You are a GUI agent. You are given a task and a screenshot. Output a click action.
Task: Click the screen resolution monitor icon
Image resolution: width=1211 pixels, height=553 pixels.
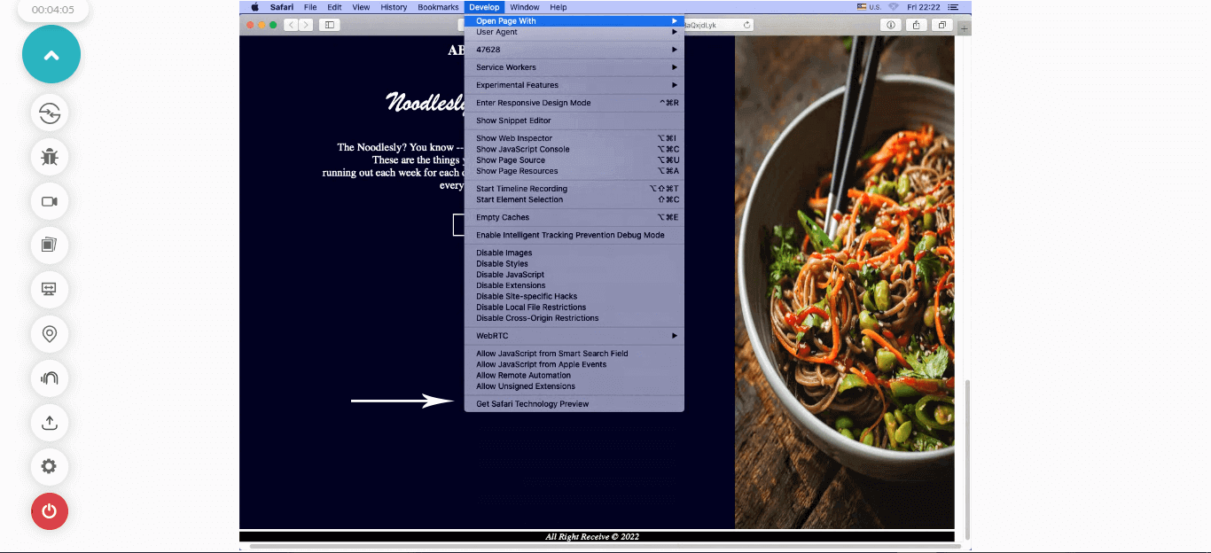(x=50, y=290)
